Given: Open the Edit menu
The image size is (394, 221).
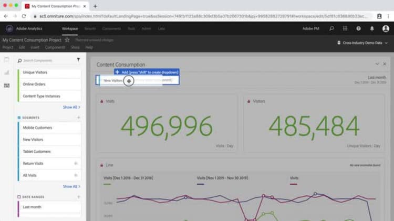Looking at the screenshot, I should 22,47.
